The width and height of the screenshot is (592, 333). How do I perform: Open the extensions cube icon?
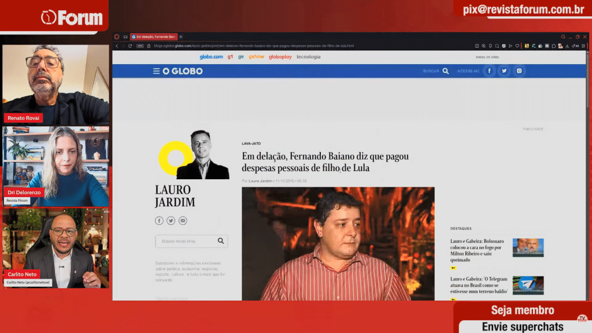point(553,46)
